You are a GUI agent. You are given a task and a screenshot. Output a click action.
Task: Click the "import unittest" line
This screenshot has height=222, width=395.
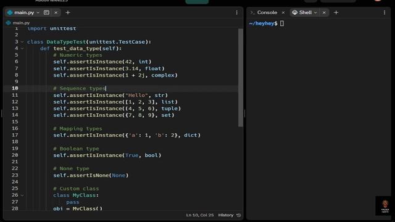point(52,28)
